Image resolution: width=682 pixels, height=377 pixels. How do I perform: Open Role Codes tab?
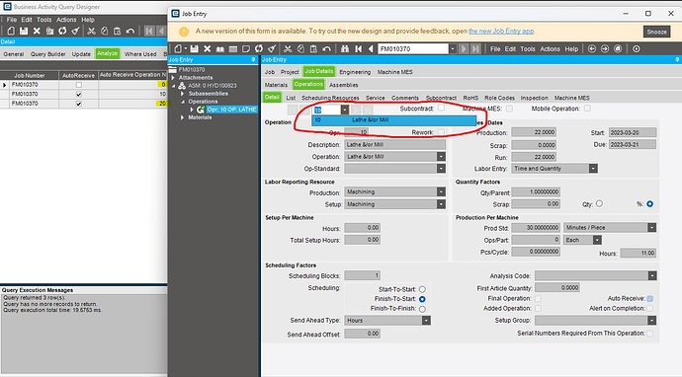[x=499, y=98]
